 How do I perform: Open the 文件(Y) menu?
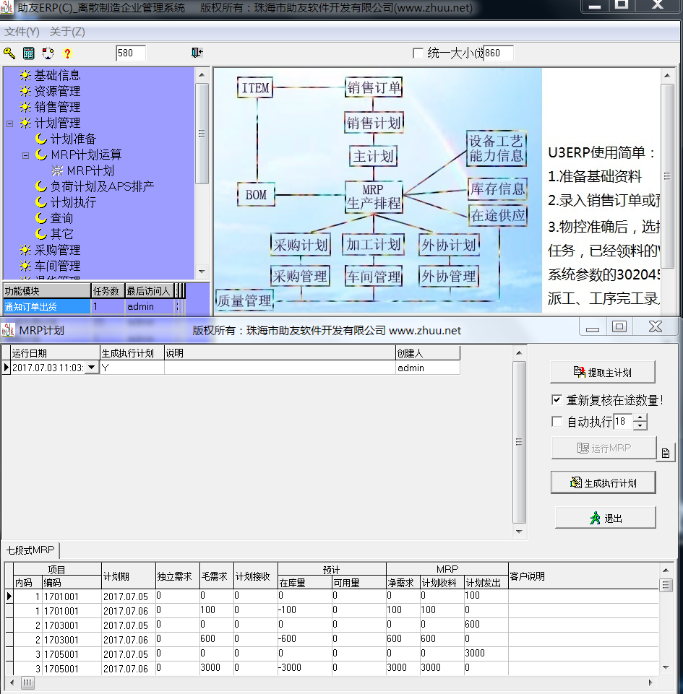(x=22, y=32)
